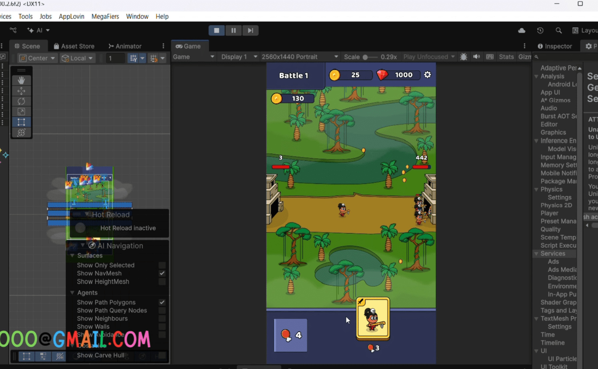The image size is (598, 369).
Task: Open the Jobs menu
Action: coord(46,16)
